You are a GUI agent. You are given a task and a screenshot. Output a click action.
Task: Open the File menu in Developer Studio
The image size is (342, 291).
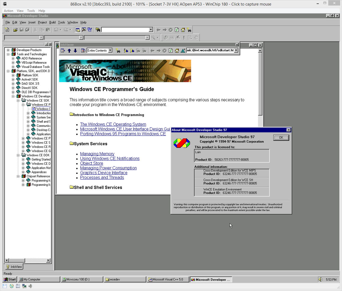click(8, 22)
